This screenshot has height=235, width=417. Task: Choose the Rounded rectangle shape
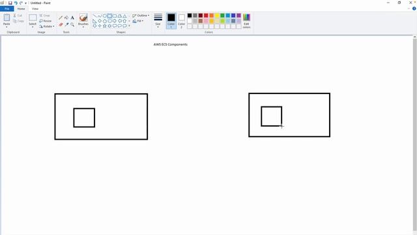[x=115, y=16]
